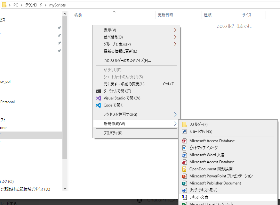
Task: Click PC in the address path
Action: (16, 5)
